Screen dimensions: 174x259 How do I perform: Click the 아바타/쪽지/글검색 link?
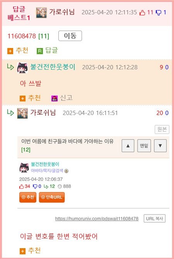point(47,171)
